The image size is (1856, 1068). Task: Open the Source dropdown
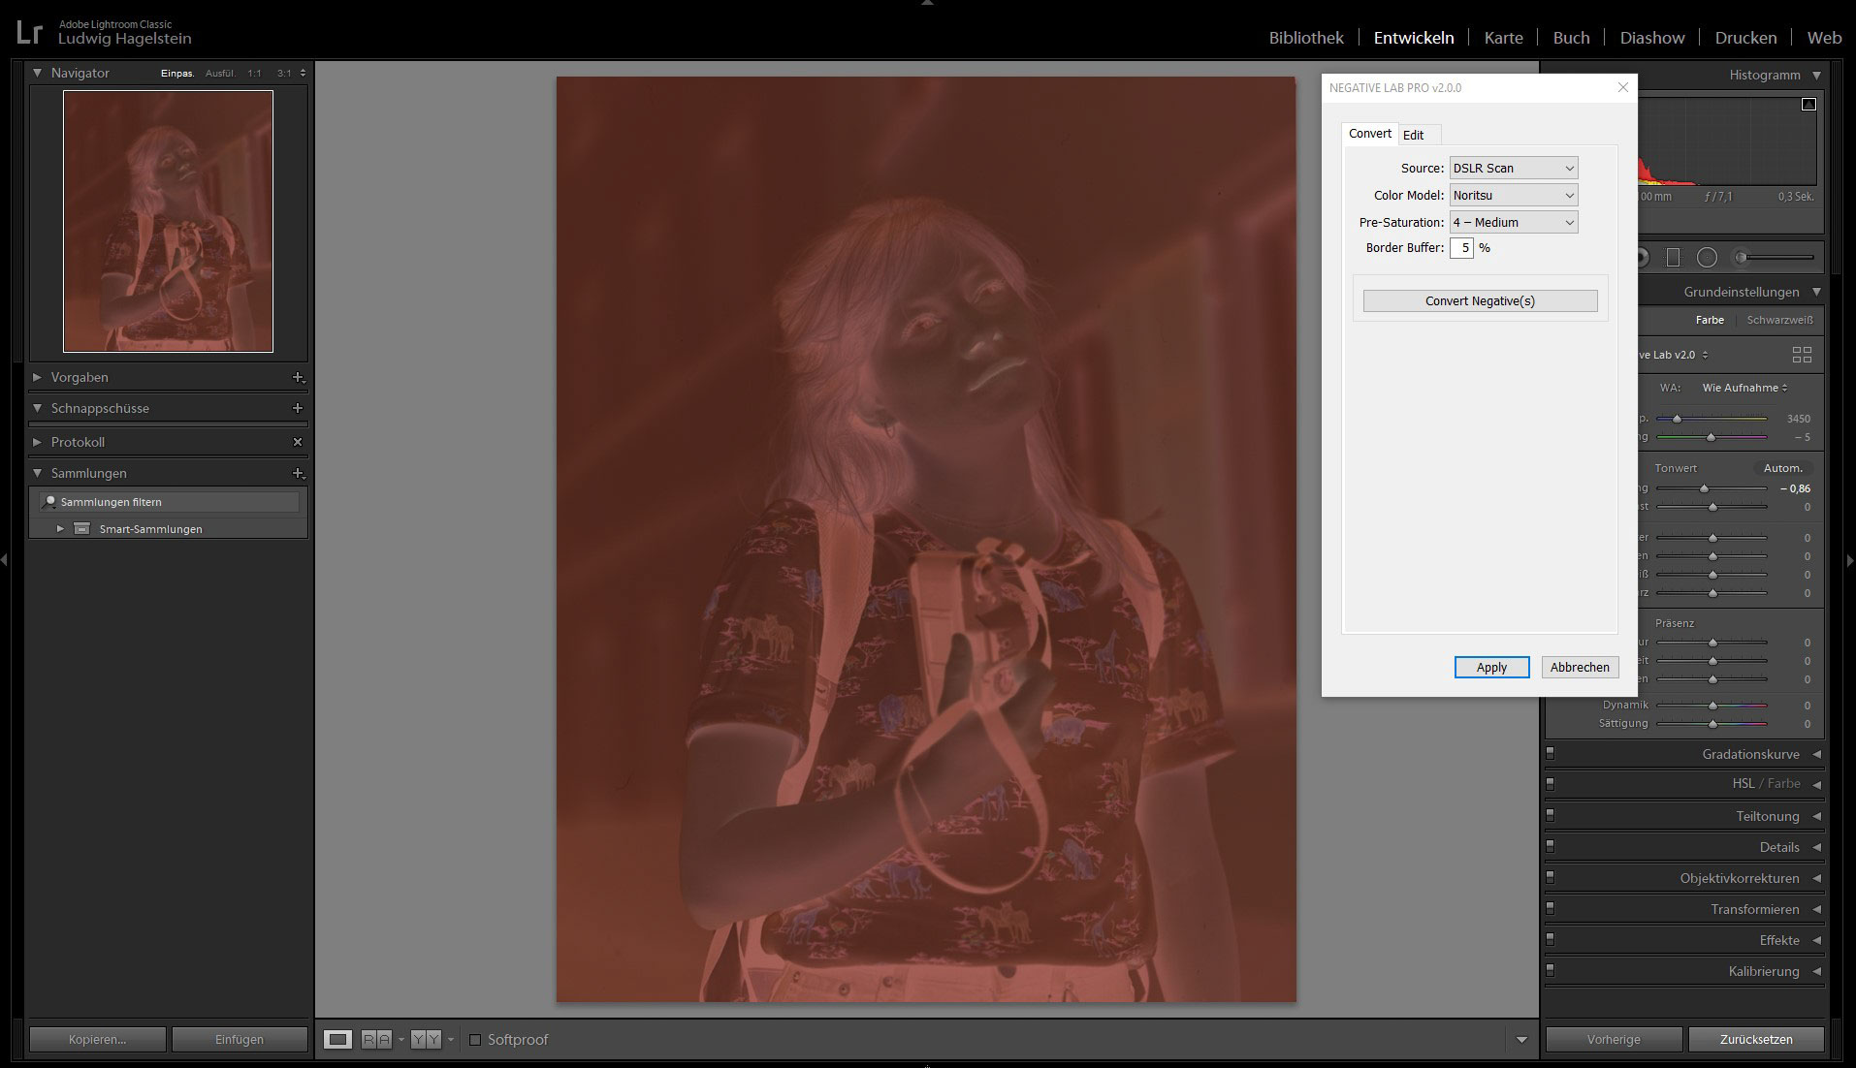pos(1514,168)
